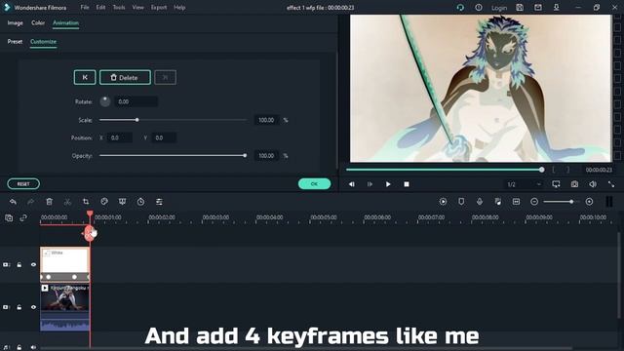This screenshot has width=624, height=351.
Task: Switch to the Image tab
Action: coord(16,23)
